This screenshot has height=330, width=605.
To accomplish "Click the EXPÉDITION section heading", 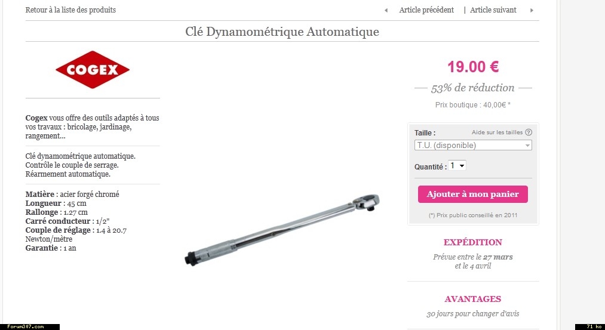I will tap(472, 242).
